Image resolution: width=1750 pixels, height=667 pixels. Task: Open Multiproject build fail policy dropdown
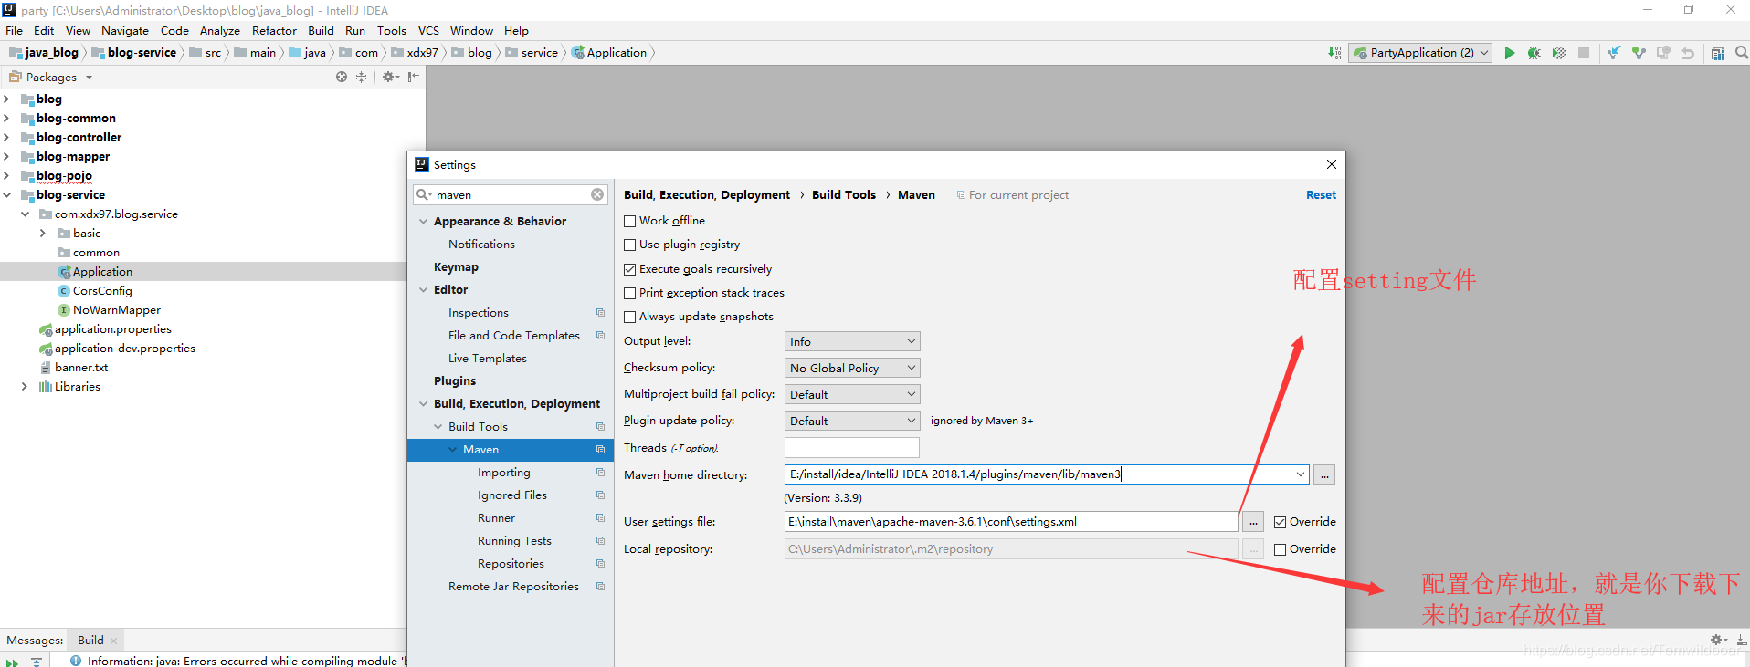point(852,394)
